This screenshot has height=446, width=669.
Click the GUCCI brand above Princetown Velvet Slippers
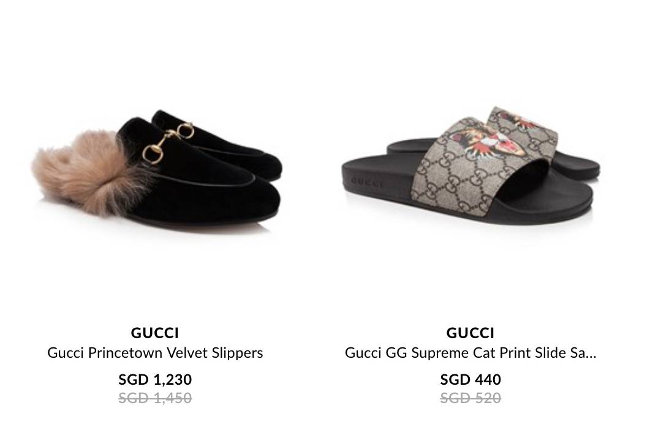[x=155, y=333]
